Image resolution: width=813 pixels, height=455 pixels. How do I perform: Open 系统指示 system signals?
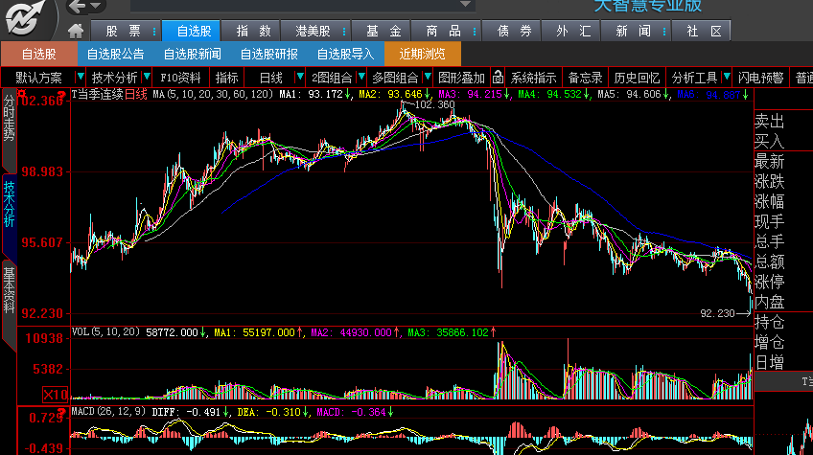point(533,78)
